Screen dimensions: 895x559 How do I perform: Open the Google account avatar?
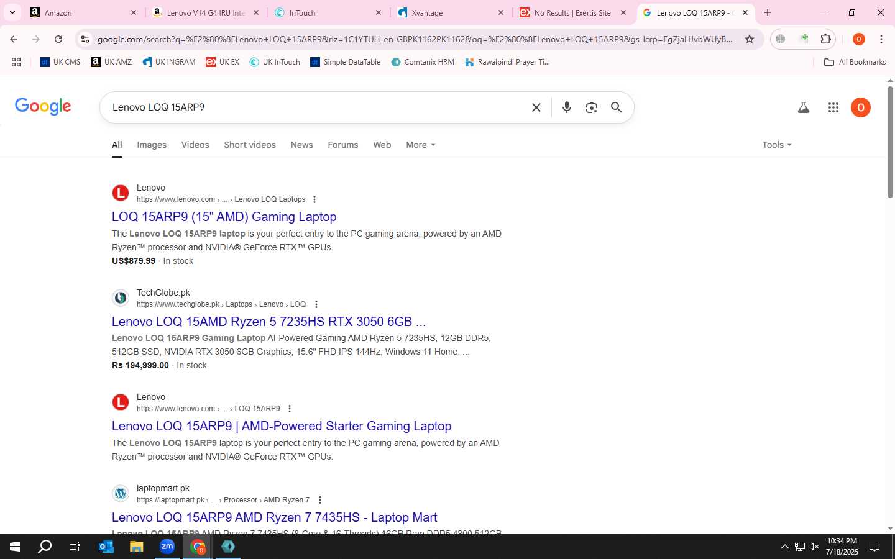[x=861, y=107]
